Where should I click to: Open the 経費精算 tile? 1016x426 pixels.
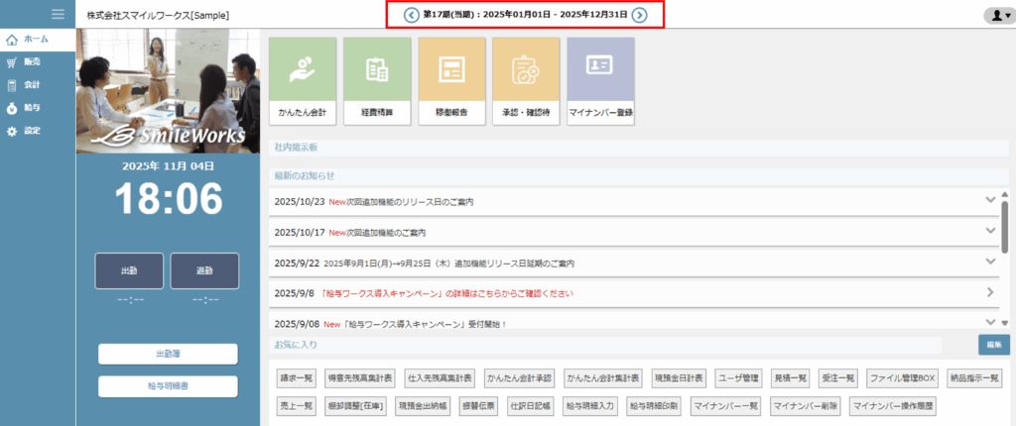(377, 81)
